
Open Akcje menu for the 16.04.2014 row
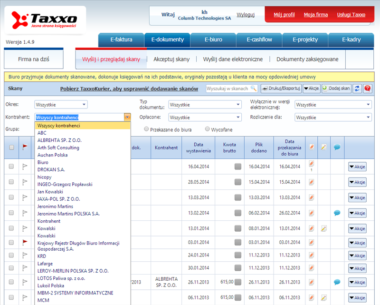[357, 167]
